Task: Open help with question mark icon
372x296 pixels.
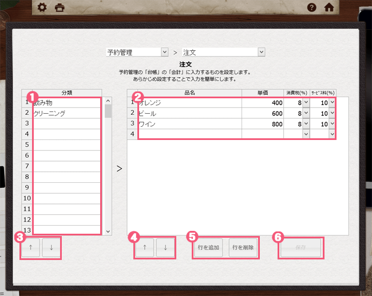Action: coord(311,7)
